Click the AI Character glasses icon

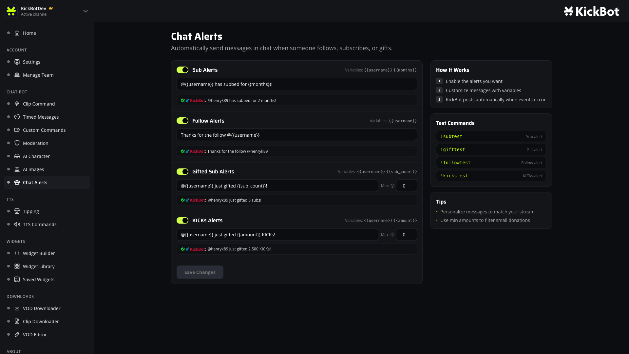point(17,156)
